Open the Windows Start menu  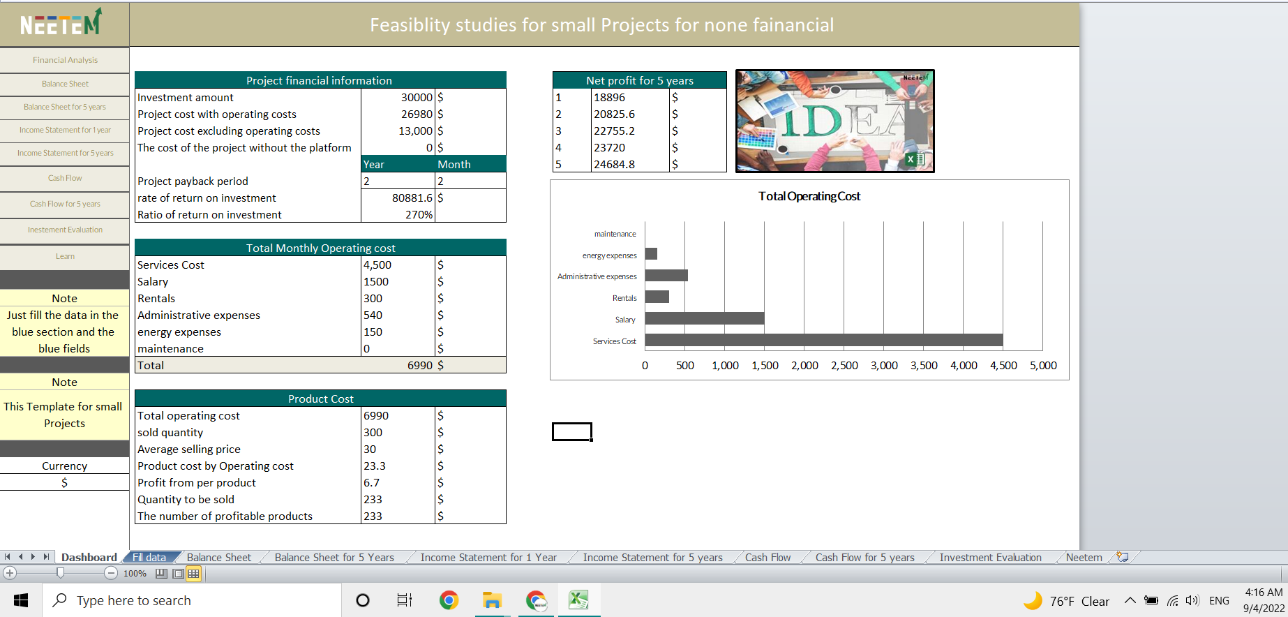pyautogui.click(x=21, y=600)
